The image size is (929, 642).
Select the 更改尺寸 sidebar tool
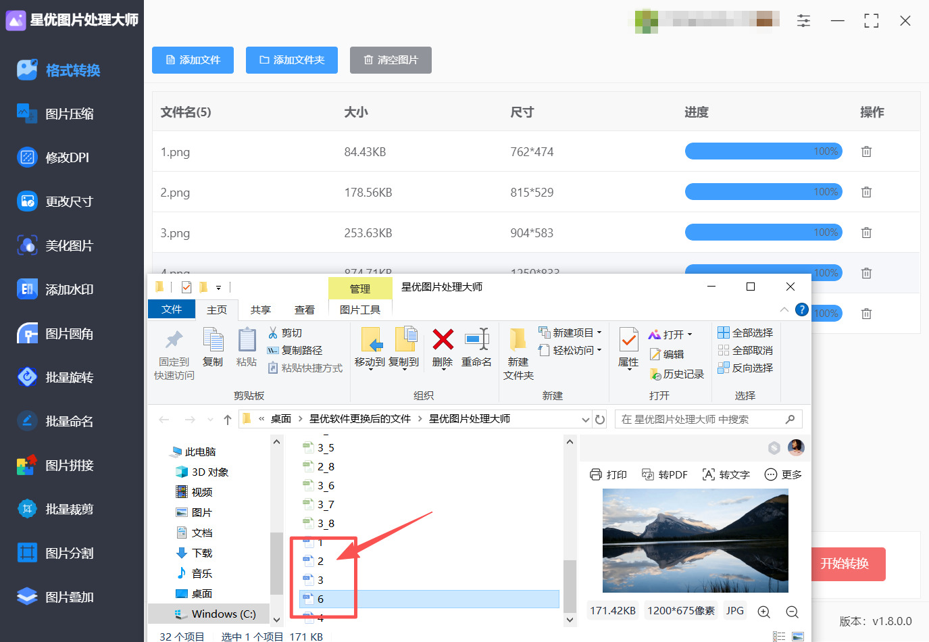(x=56, y=202)
